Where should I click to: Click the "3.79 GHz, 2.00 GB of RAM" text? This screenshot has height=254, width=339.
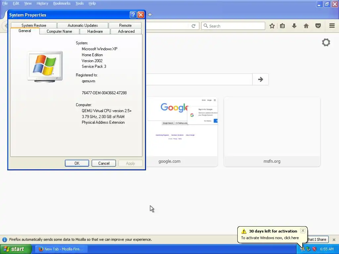pos(103,117)
